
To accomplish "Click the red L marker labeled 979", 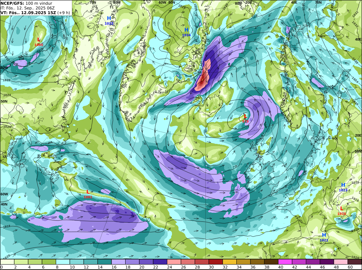I will click(x=245, y=116).
